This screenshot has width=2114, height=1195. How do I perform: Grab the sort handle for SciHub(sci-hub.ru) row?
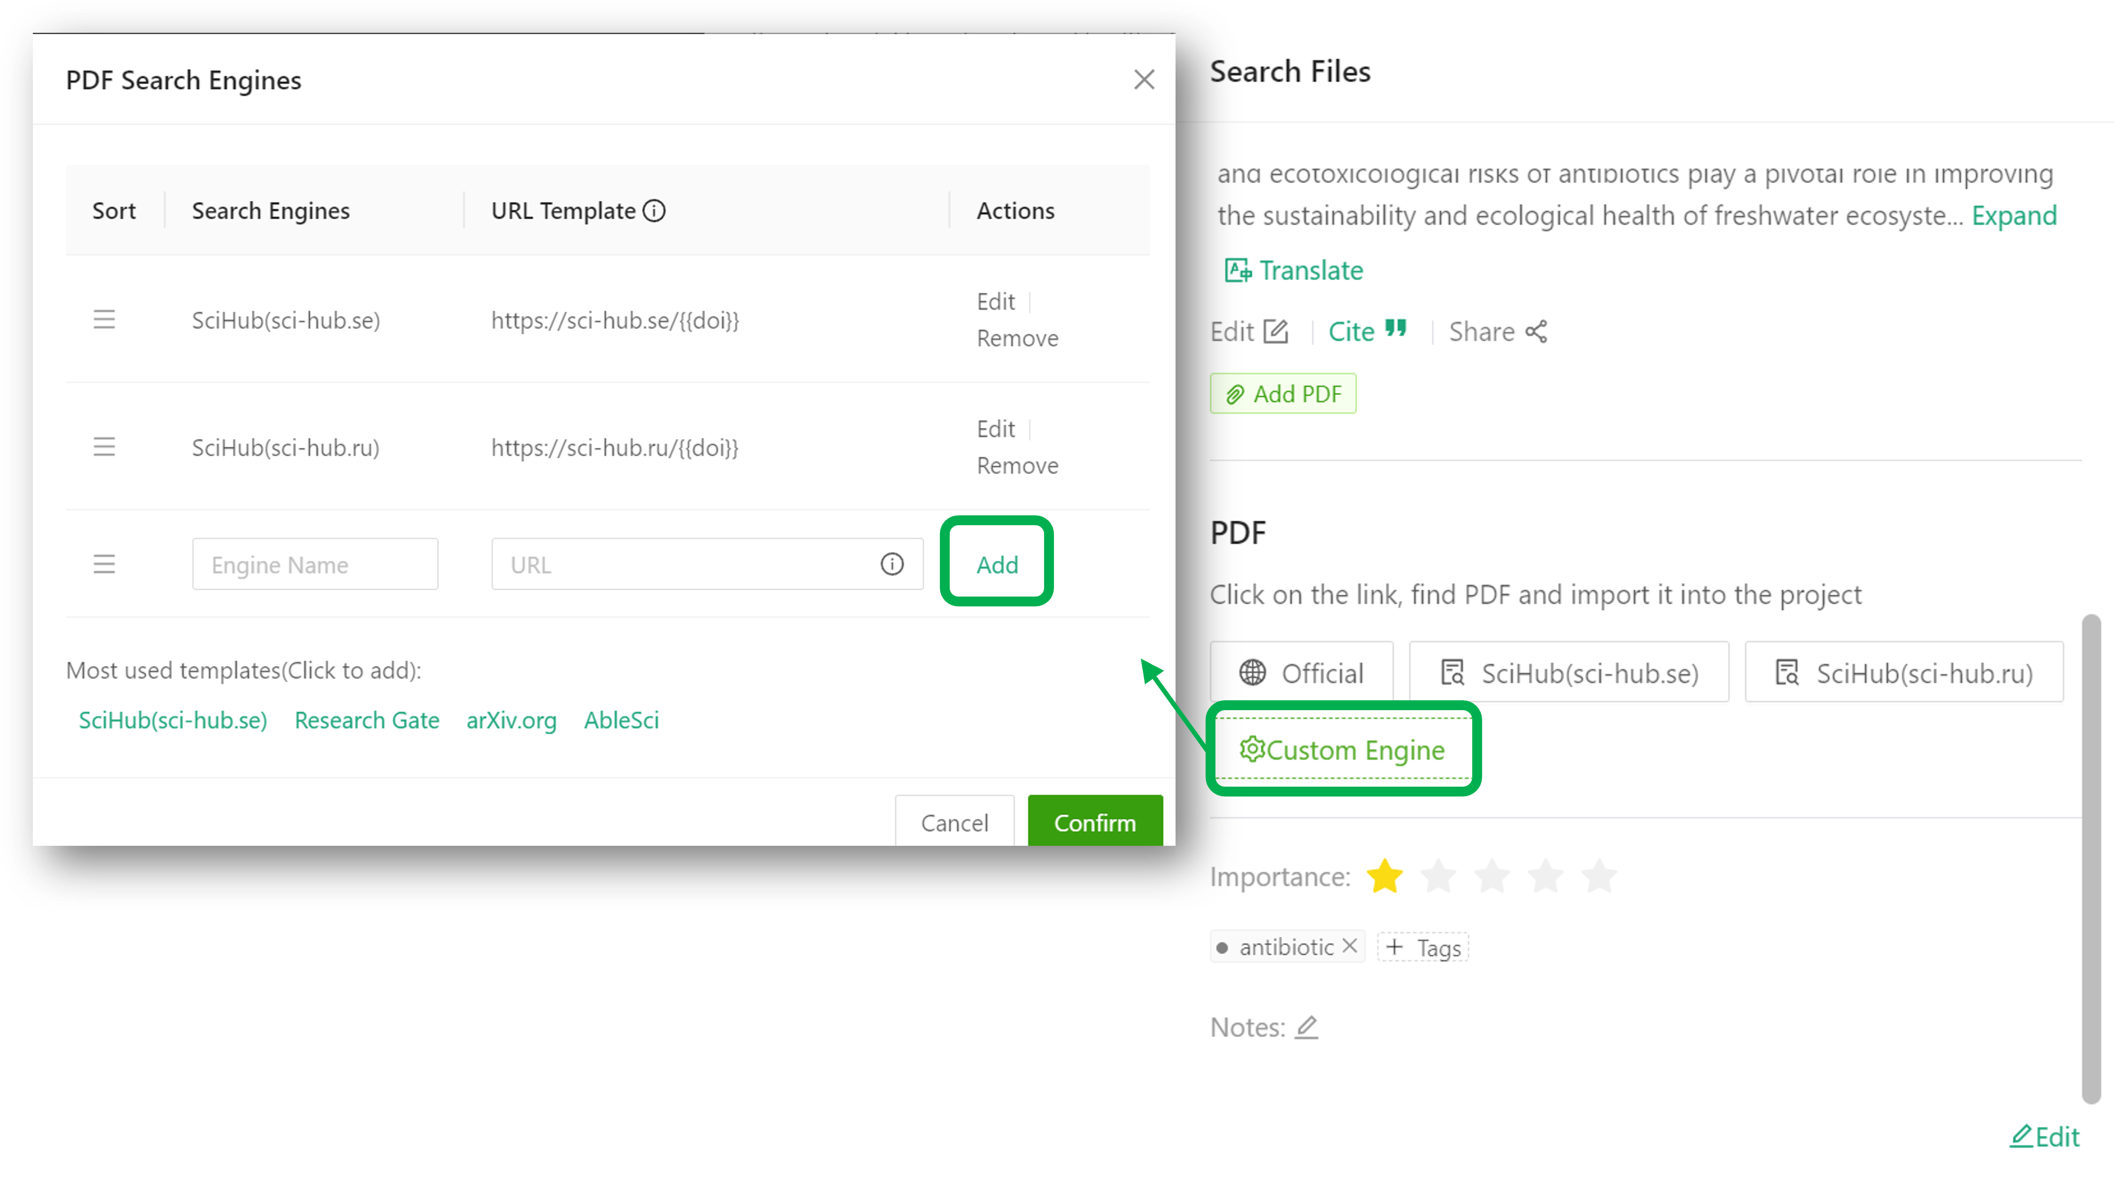[104, 446]
